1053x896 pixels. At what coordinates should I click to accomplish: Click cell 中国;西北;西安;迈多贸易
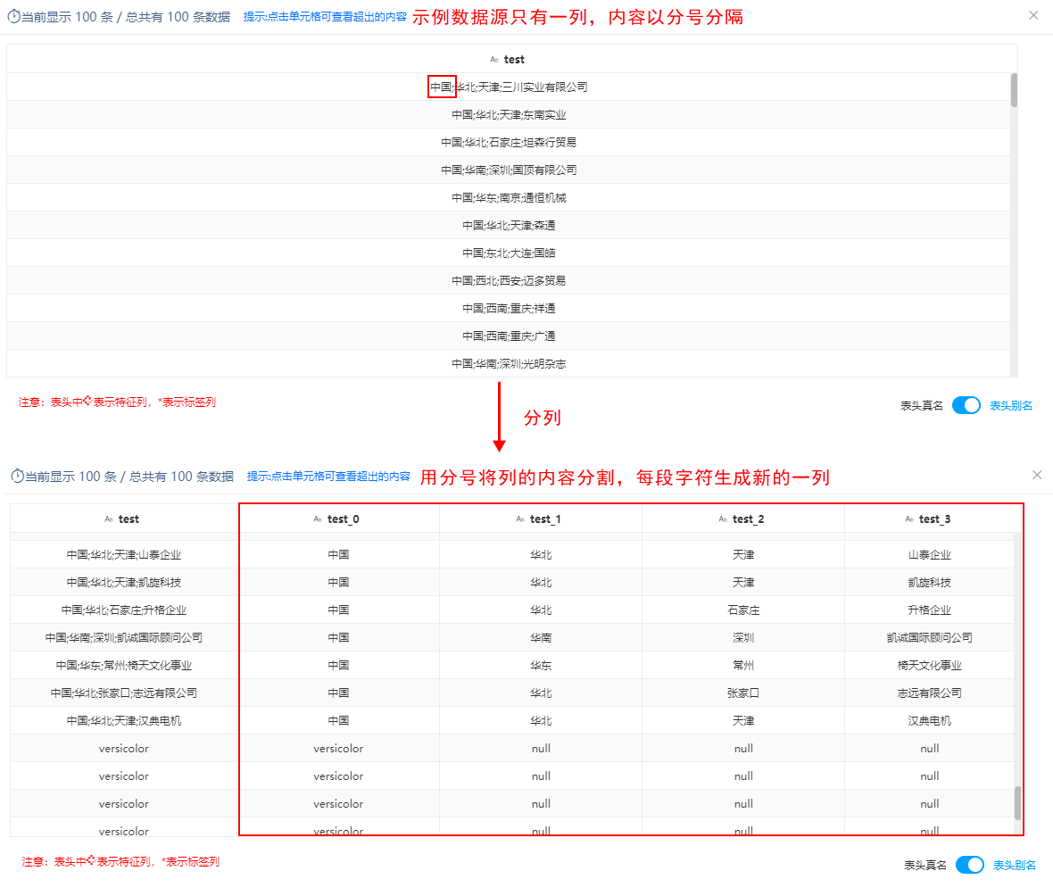(509, 280)
